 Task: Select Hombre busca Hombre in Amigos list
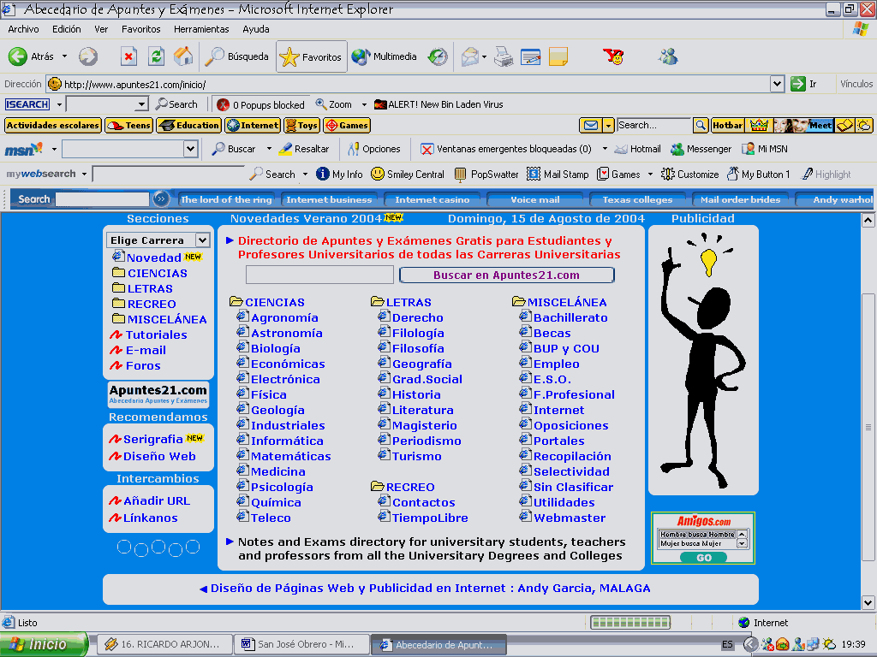(697, 534)
